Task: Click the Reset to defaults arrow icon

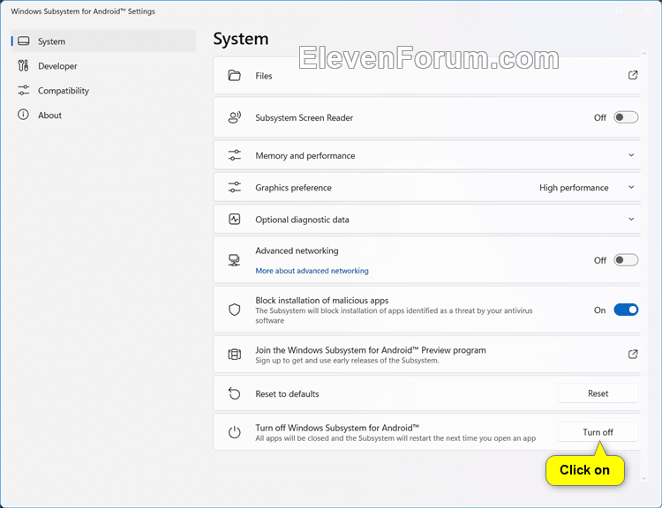Action: coord(234,393)
